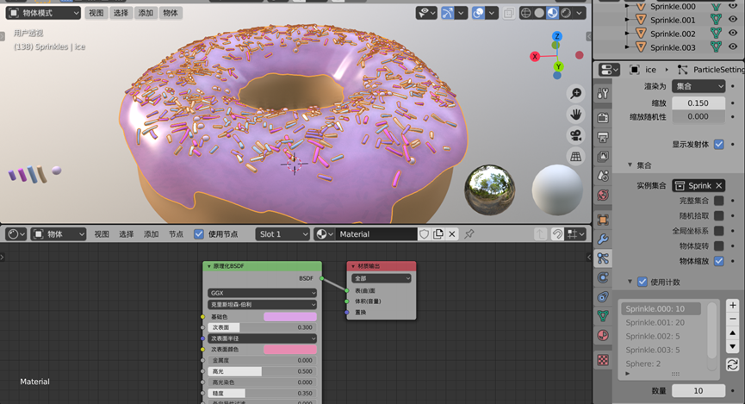
Task: Open Physics properties tab icon
Action: click(603, 277)
